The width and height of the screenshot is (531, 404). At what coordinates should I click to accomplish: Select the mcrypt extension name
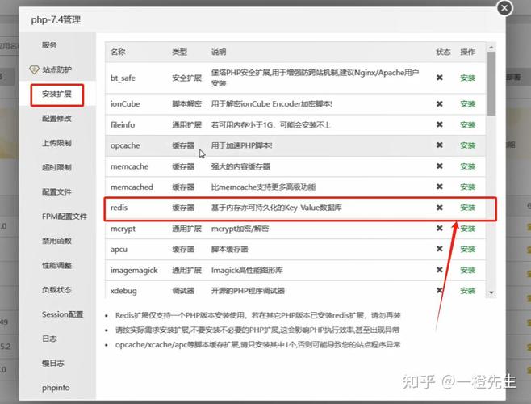123,229
